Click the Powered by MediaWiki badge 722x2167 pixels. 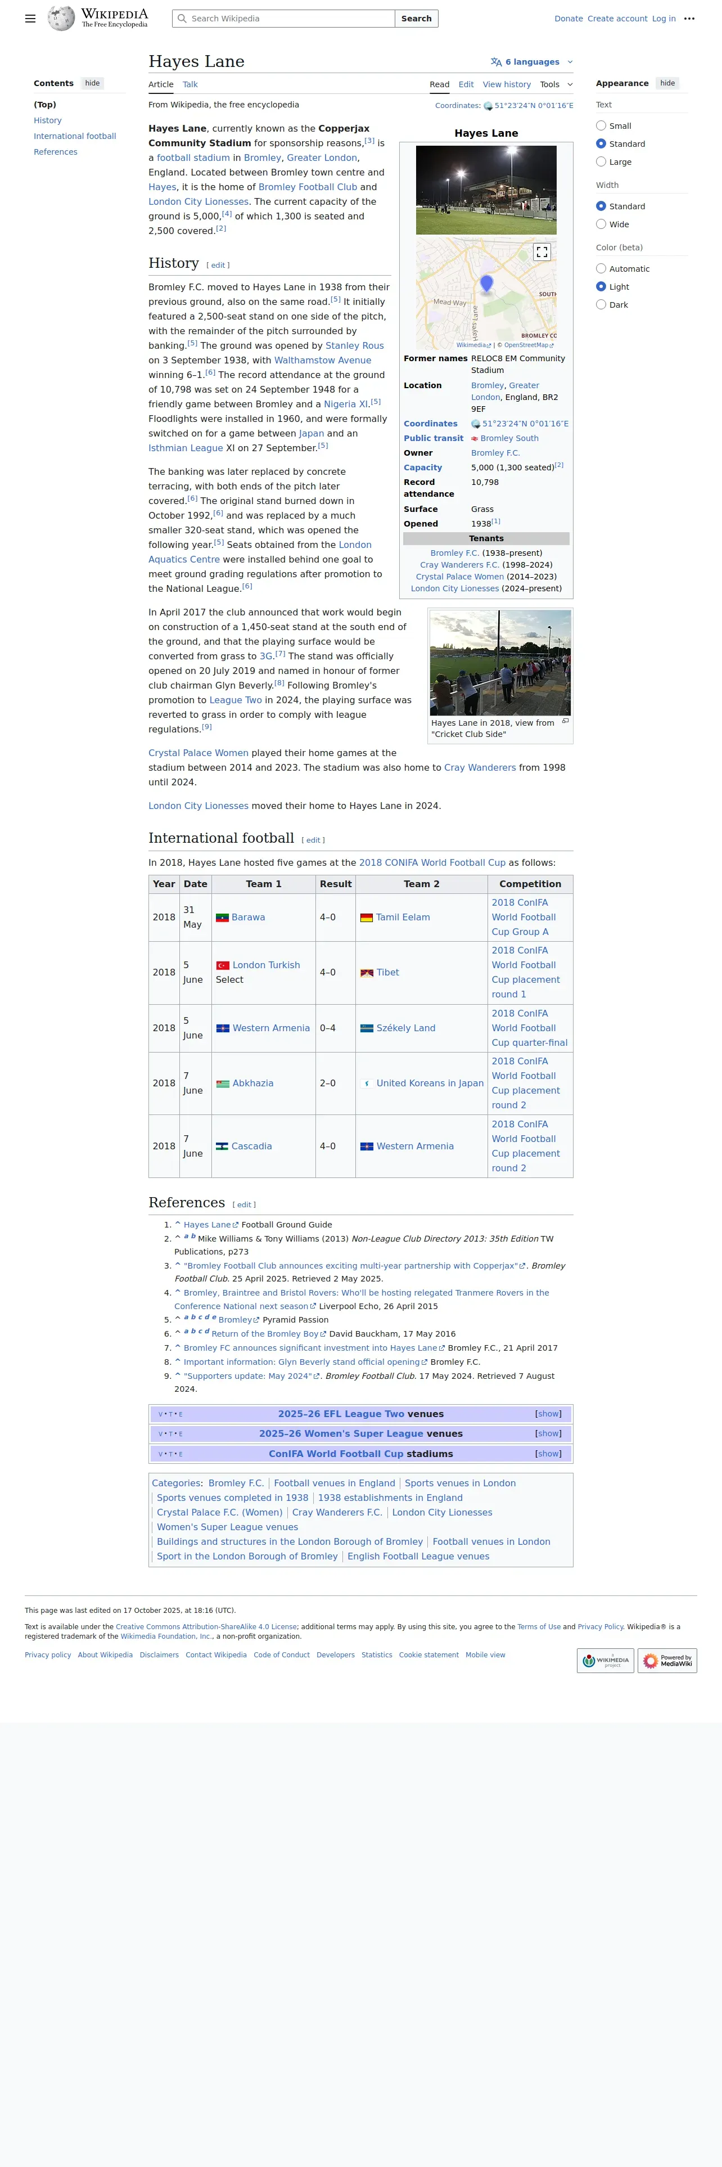click(x=667, y=1661)
